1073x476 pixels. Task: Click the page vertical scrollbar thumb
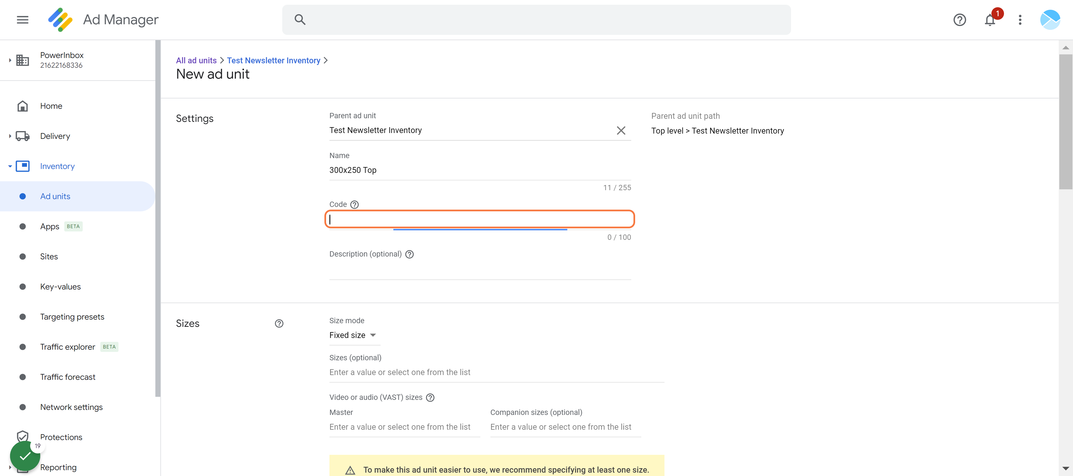tap(1065, 121)
